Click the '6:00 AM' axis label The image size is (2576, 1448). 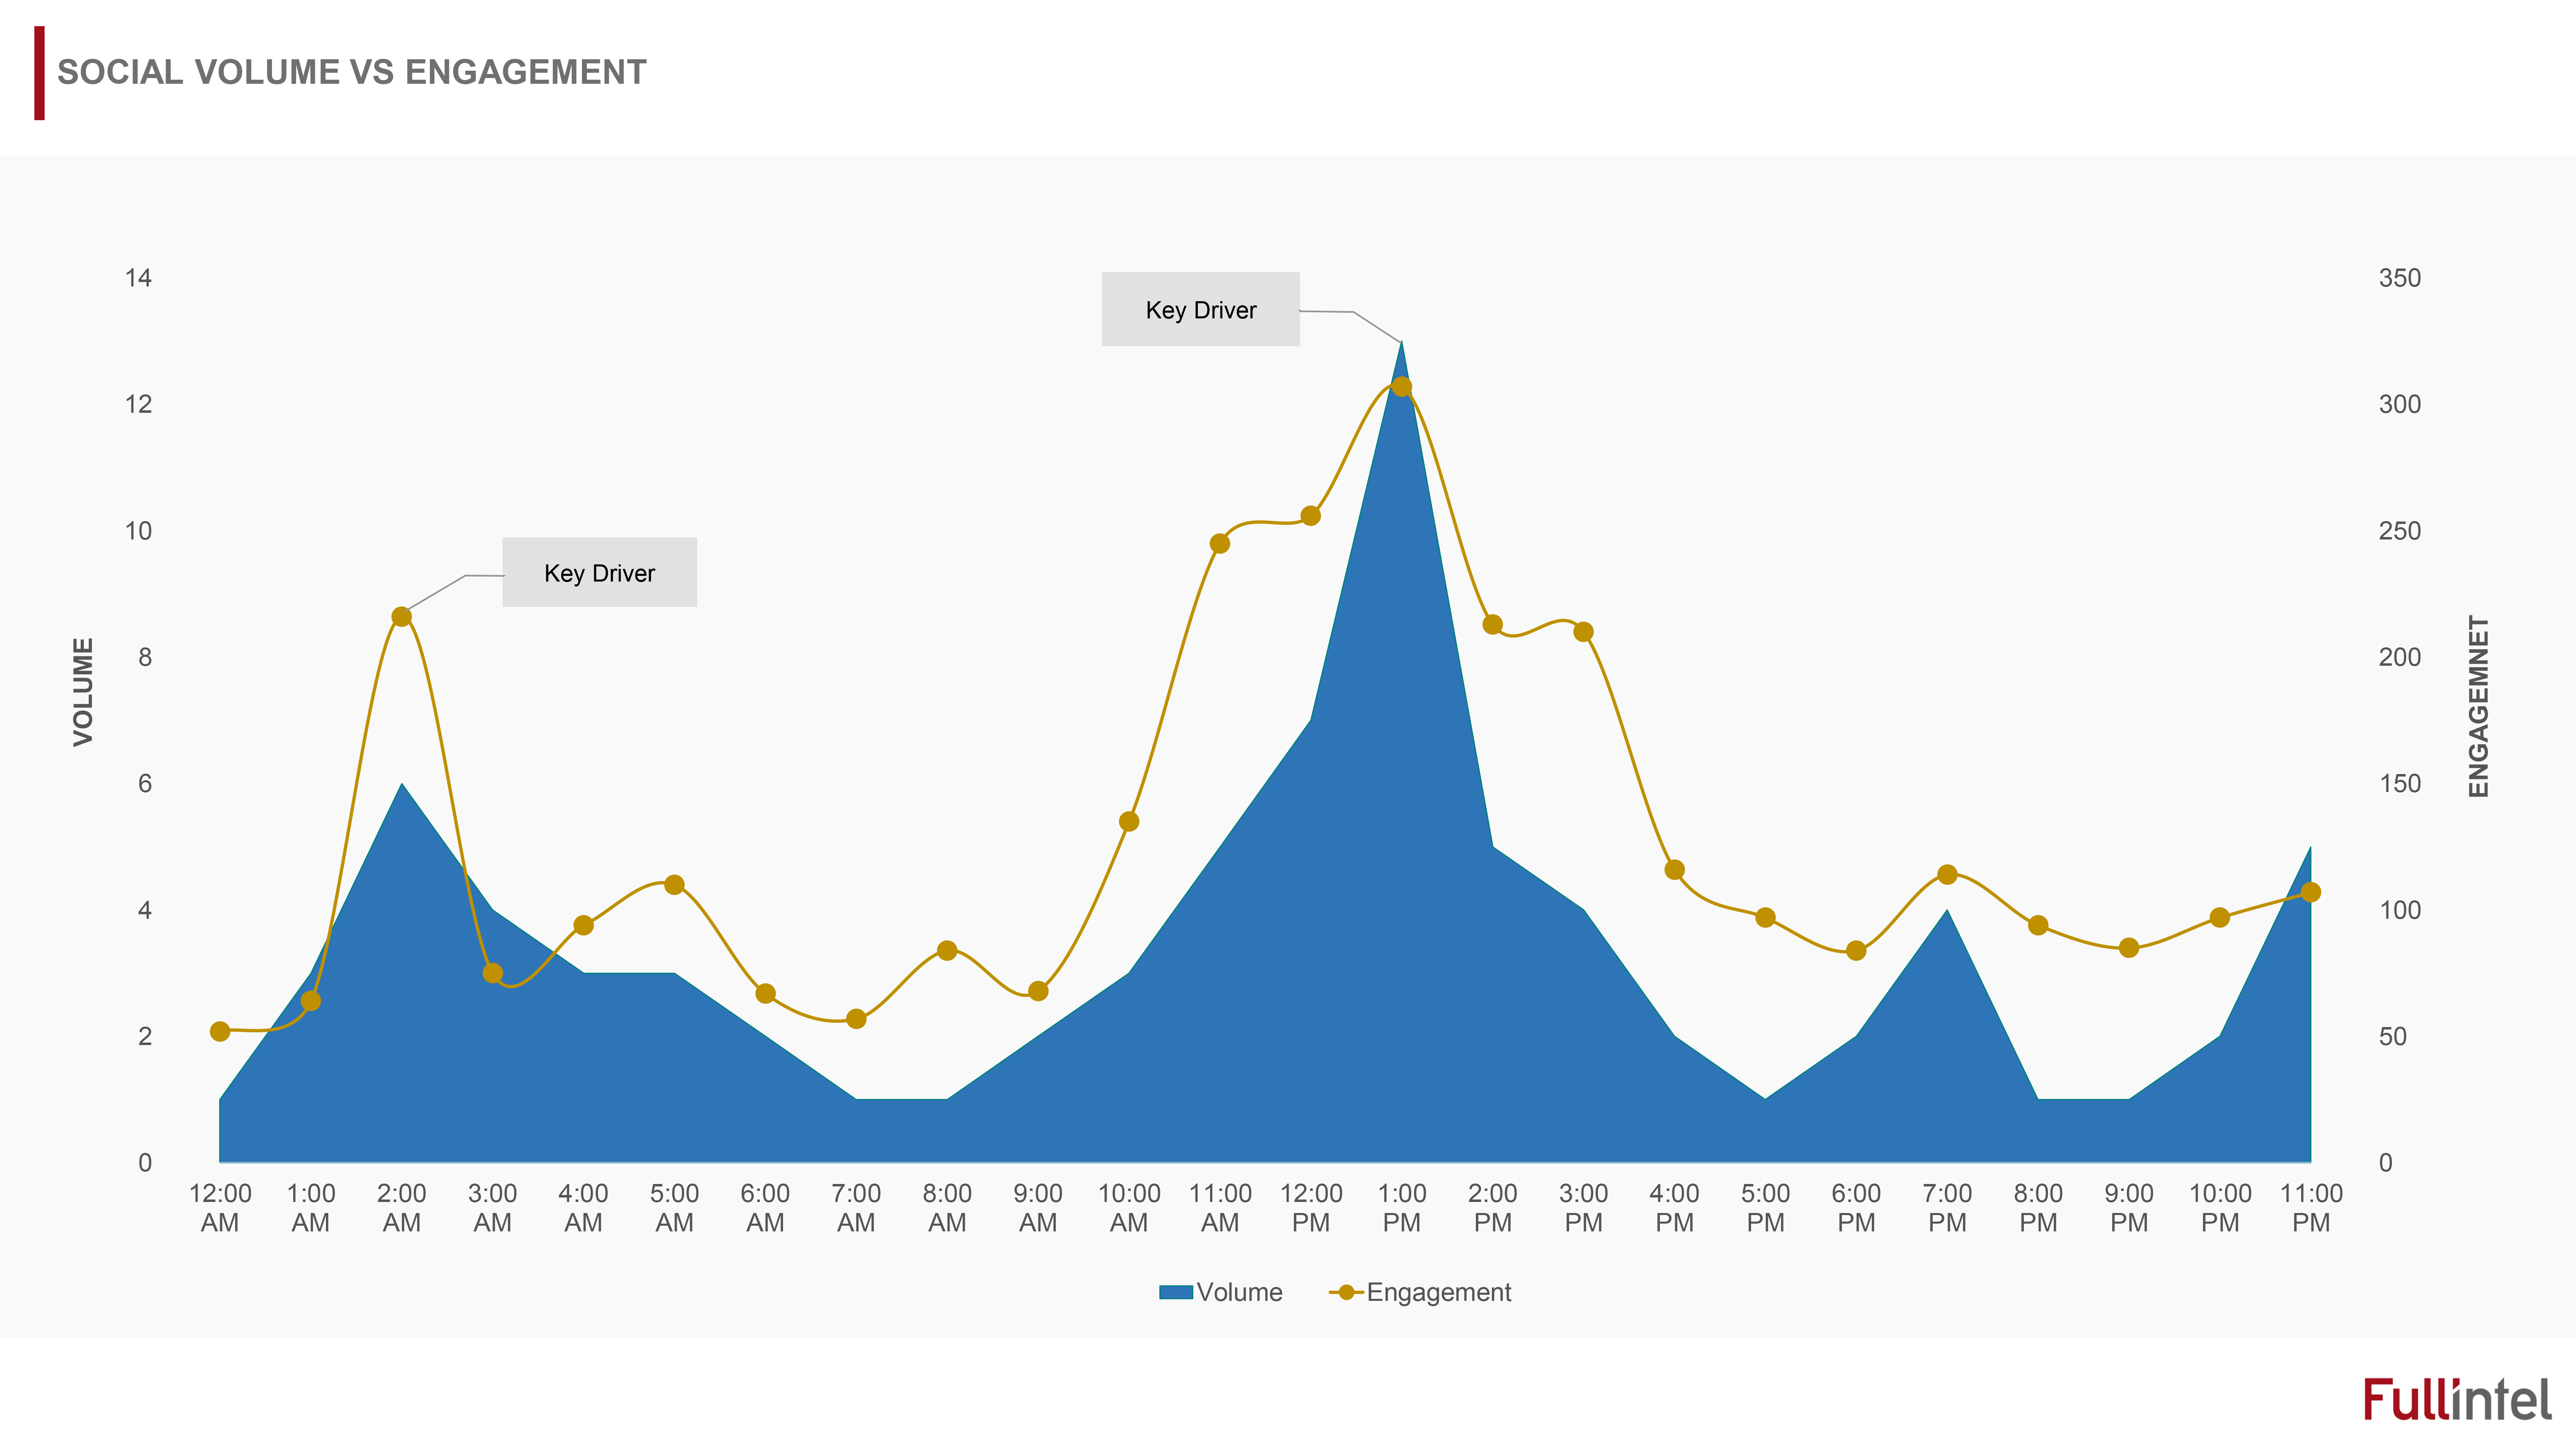point(765,1207)
